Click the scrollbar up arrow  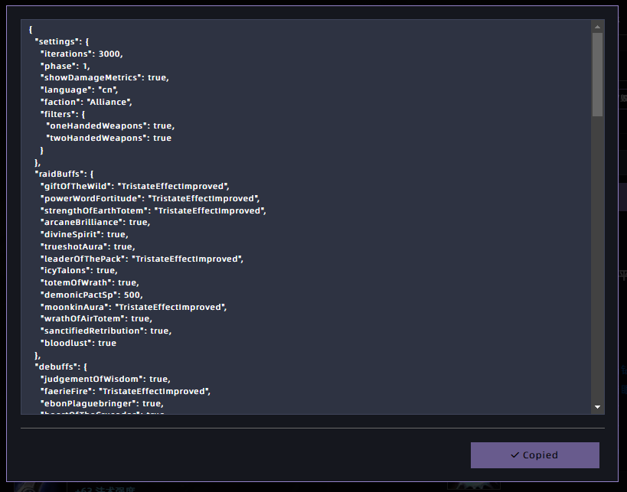[x=597, y=26]
